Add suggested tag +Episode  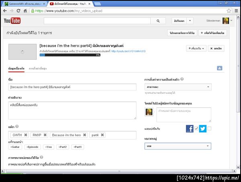coord(33,147)
